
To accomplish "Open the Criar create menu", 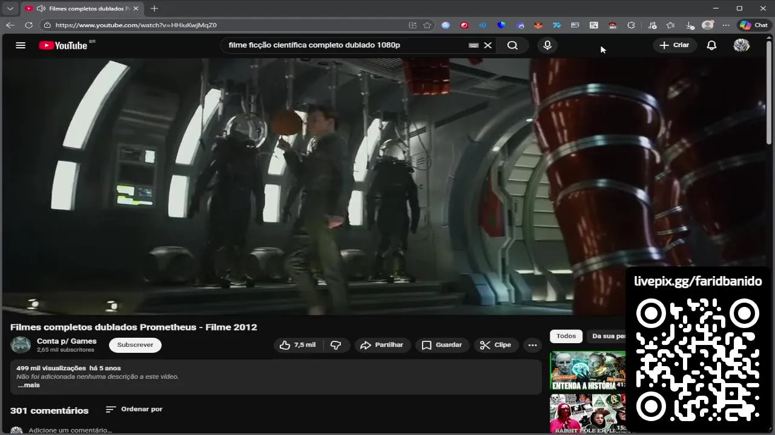I will 674,45.
